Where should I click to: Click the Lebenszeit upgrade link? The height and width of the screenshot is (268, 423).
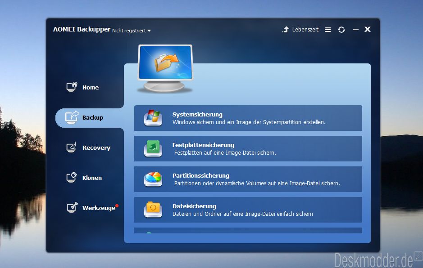click(305, 30)
